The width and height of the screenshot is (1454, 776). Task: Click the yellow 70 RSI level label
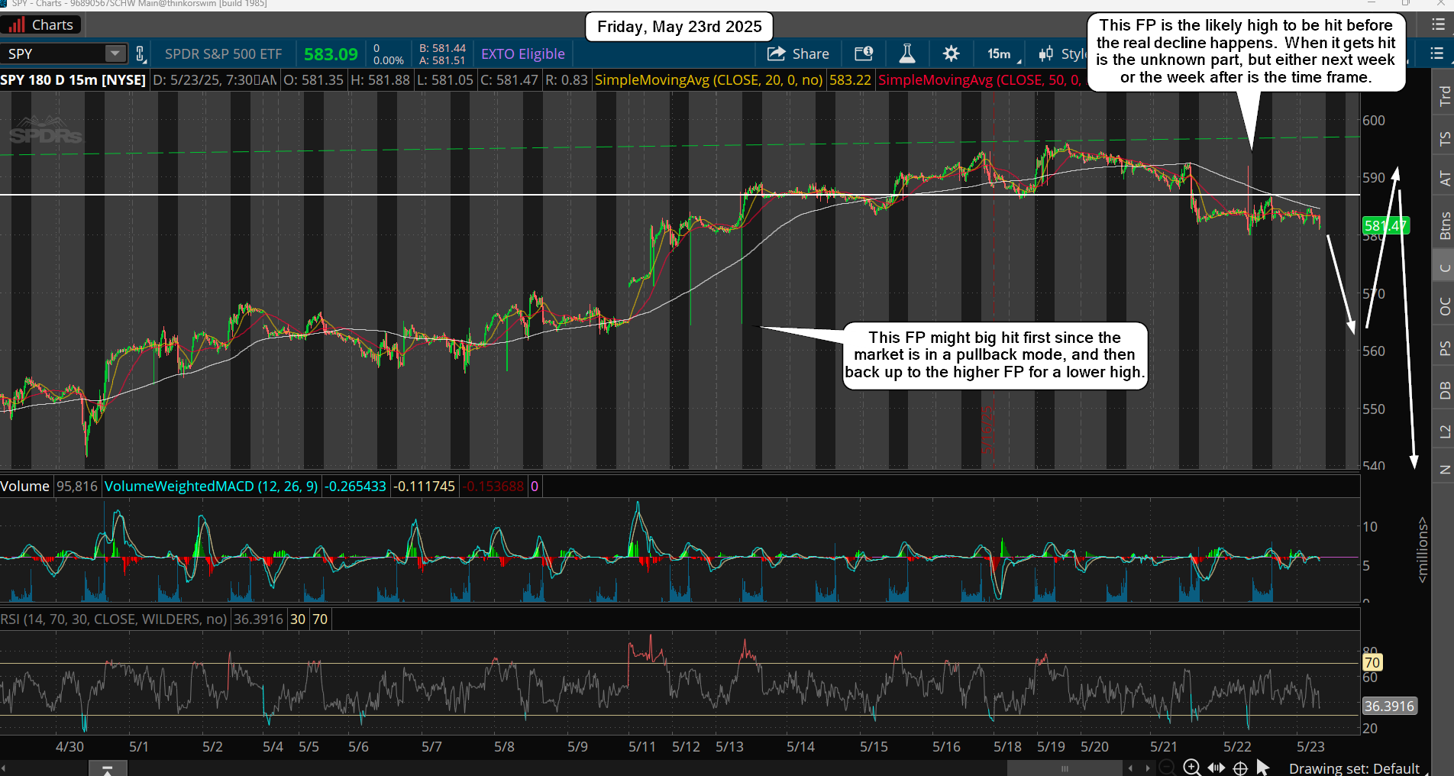(1372, 663)
